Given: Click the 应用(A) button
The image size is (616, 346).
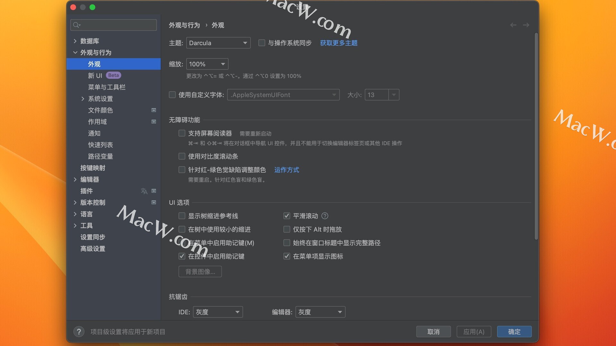Looking at the screenshot, I should tap(474, 332).
